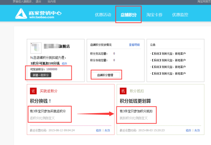Screen dimensions: 211x145
Task: Click the 退出 link in top bar
Action: point(38,1)
